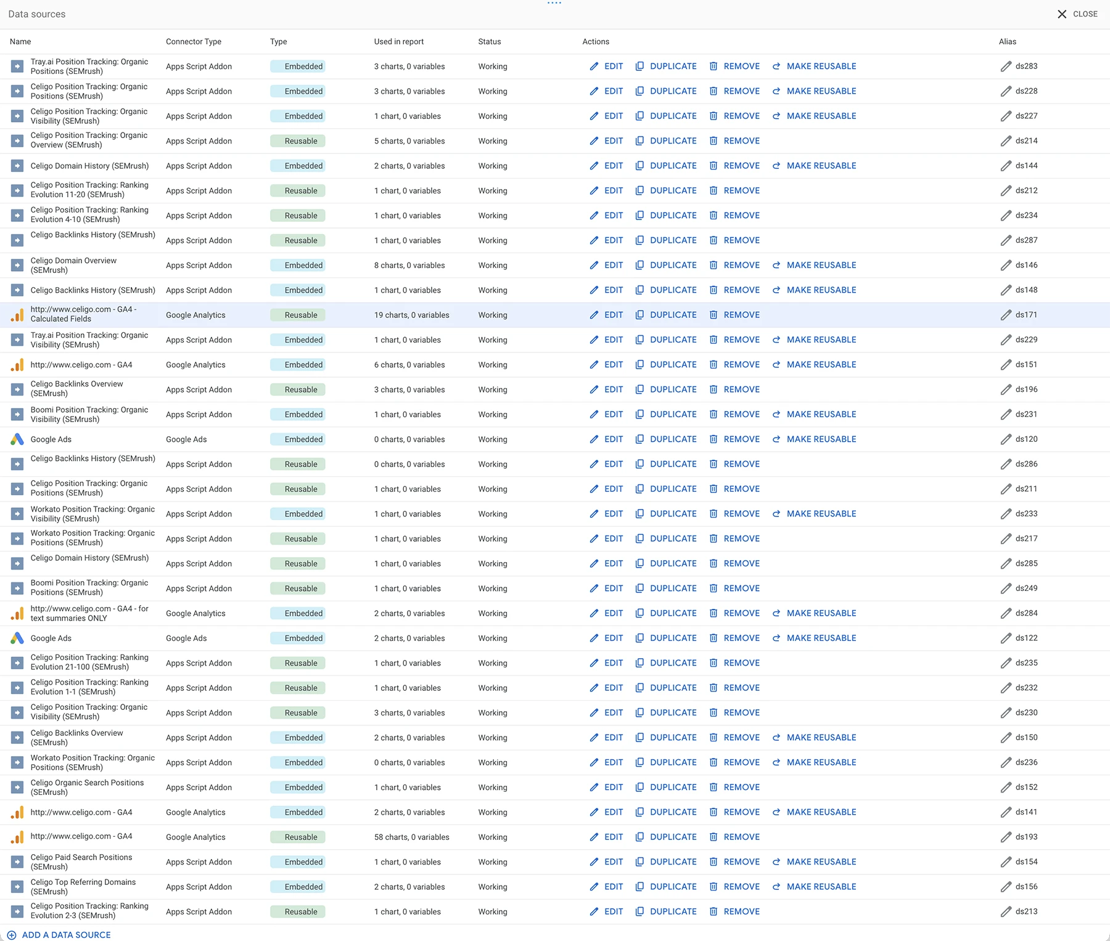1110x941 pixels.
Task: Click the alias pencil icon for ds120
Action: point(1006,439)
